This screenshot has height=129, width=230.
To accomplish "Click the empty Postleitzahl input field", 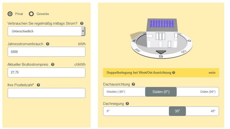I will (46, 93).
